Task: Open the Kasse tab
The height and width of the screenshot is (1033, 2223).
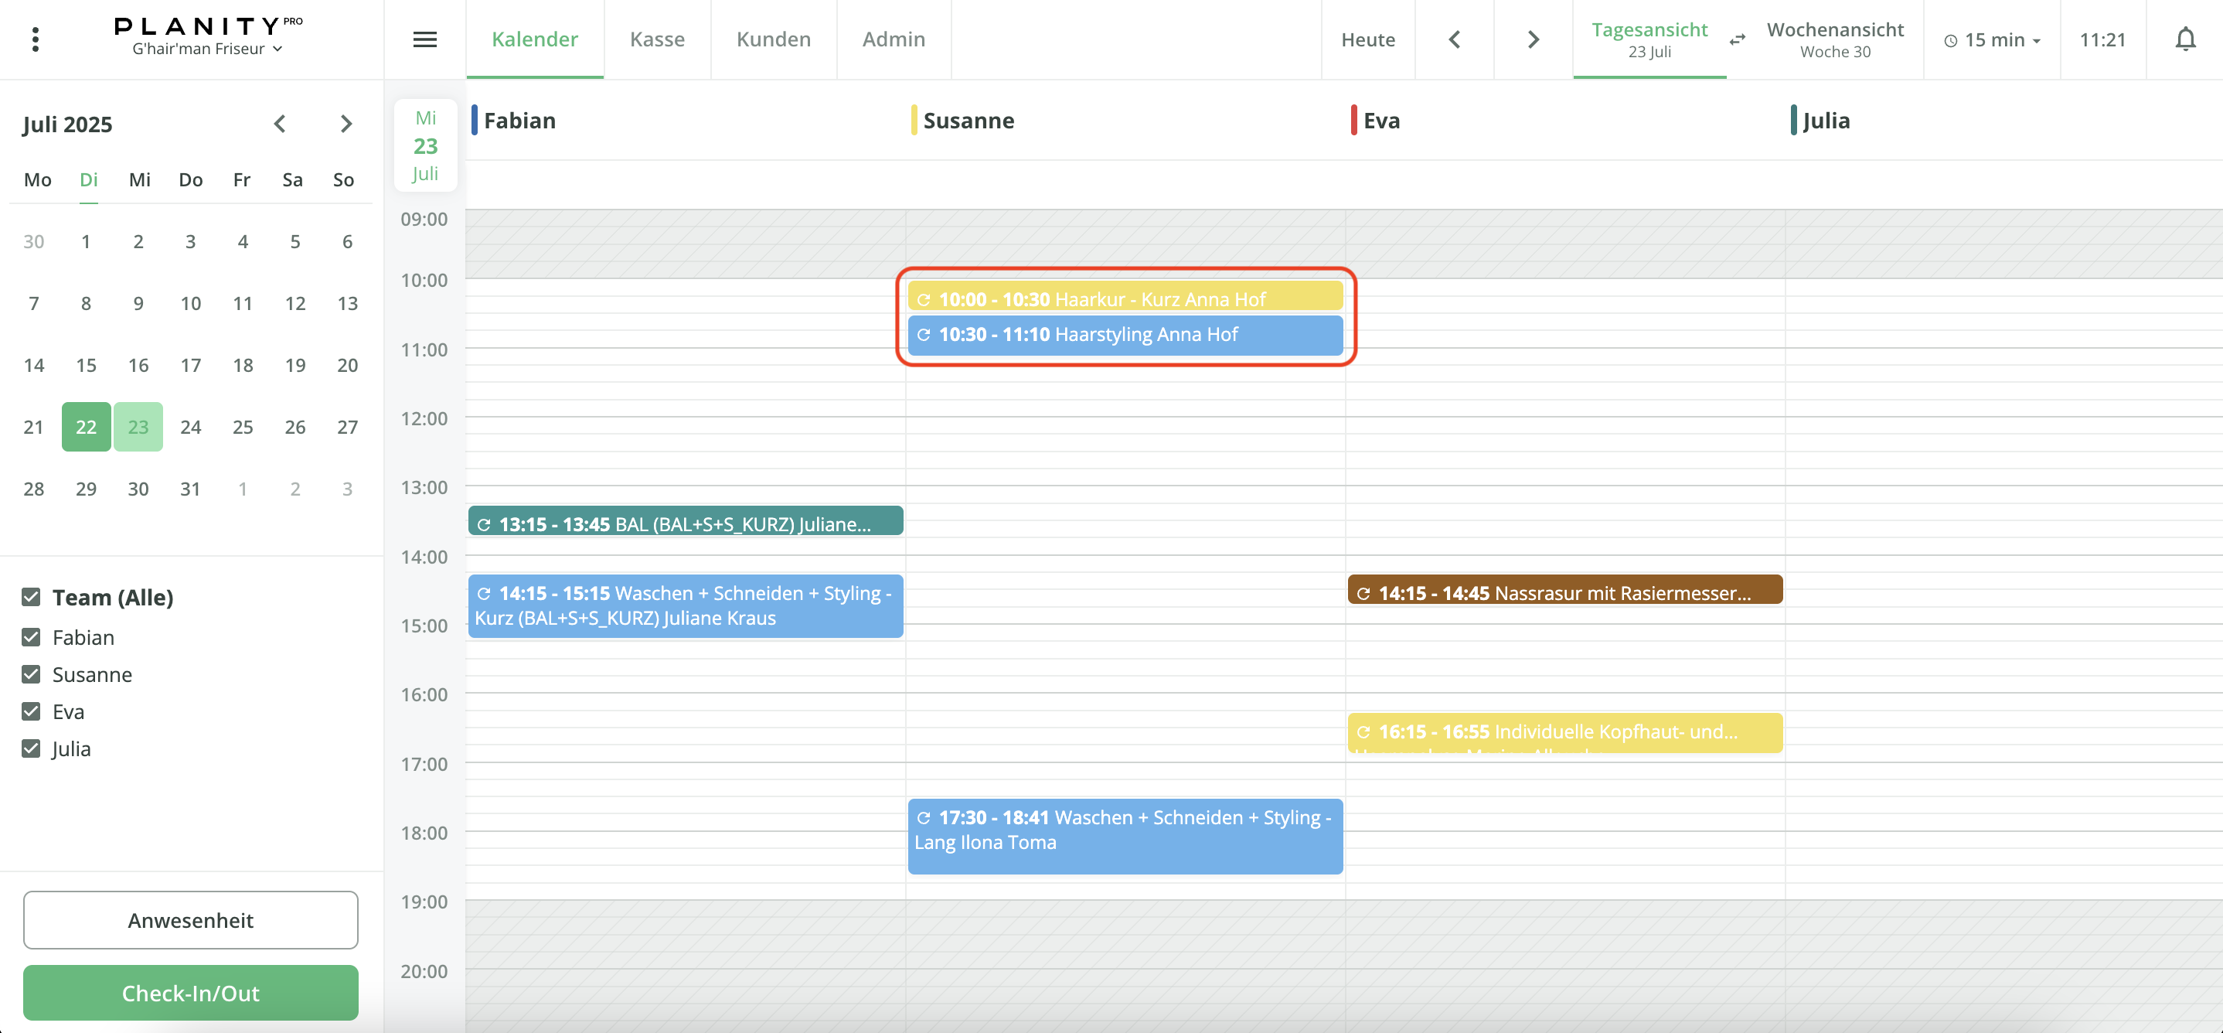Action: (x=657, y=39)
